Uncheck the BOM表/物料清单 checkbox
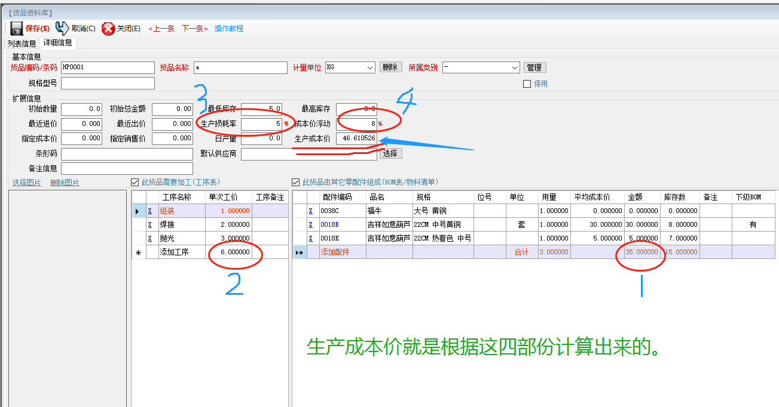 [295, 182]
